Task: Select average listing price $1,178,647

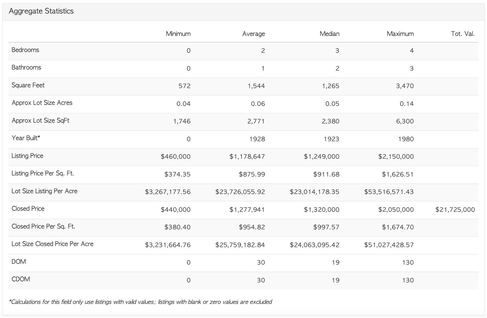Action: click(247, 156)
